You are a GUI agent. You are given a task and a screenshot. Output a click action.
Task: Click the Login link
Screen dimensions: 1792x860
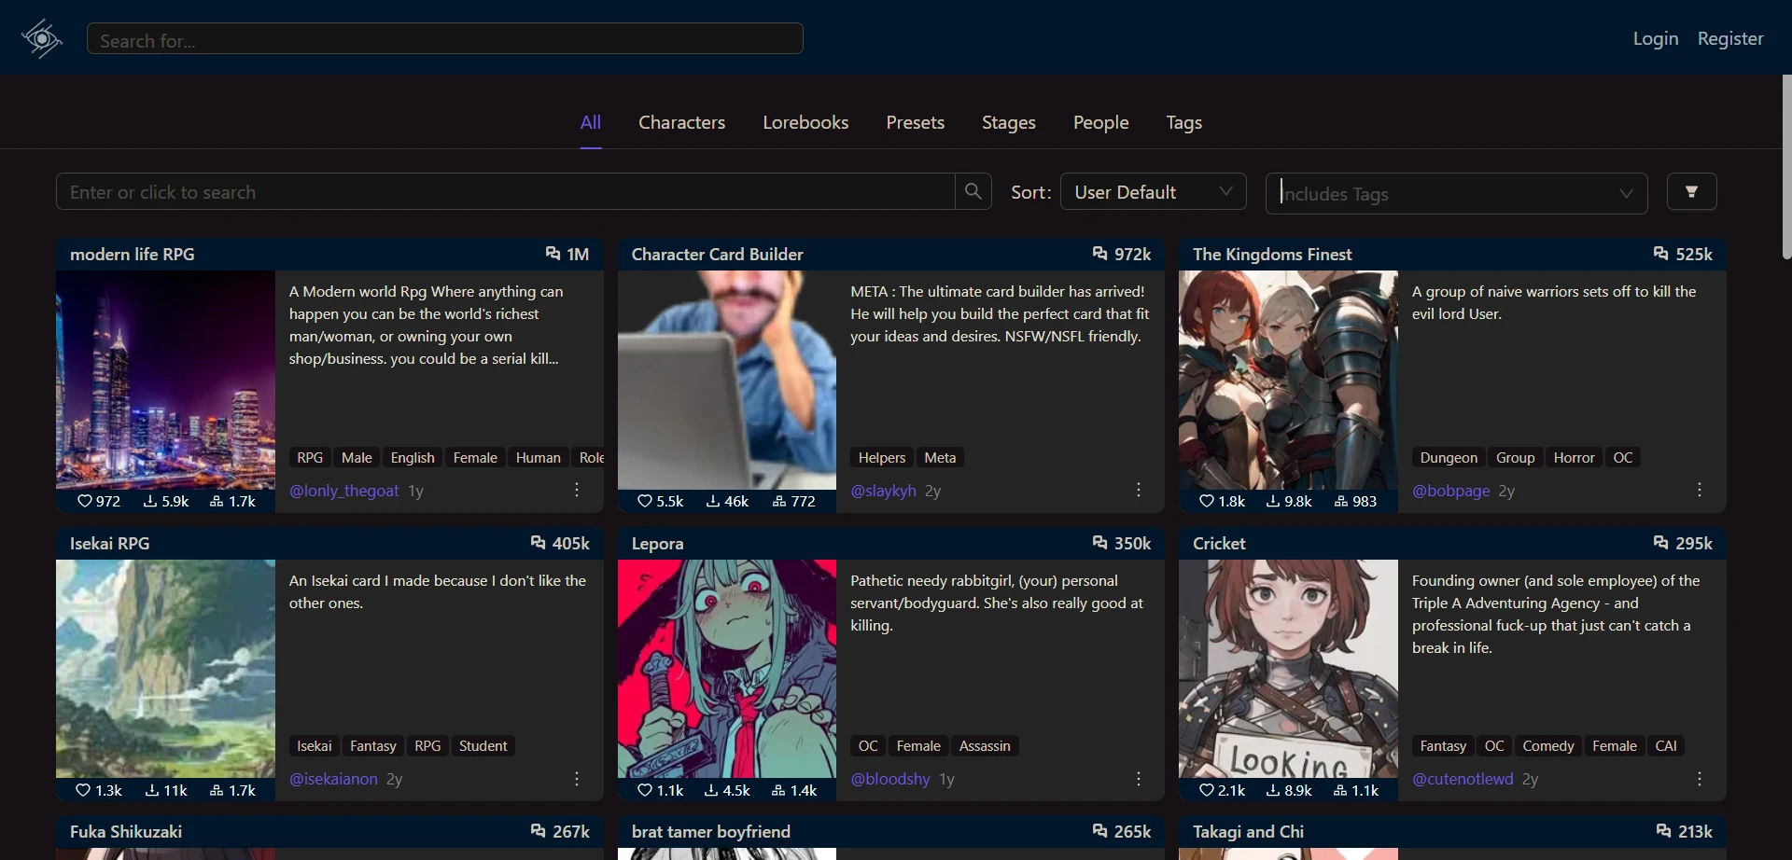click(1655, 38)
